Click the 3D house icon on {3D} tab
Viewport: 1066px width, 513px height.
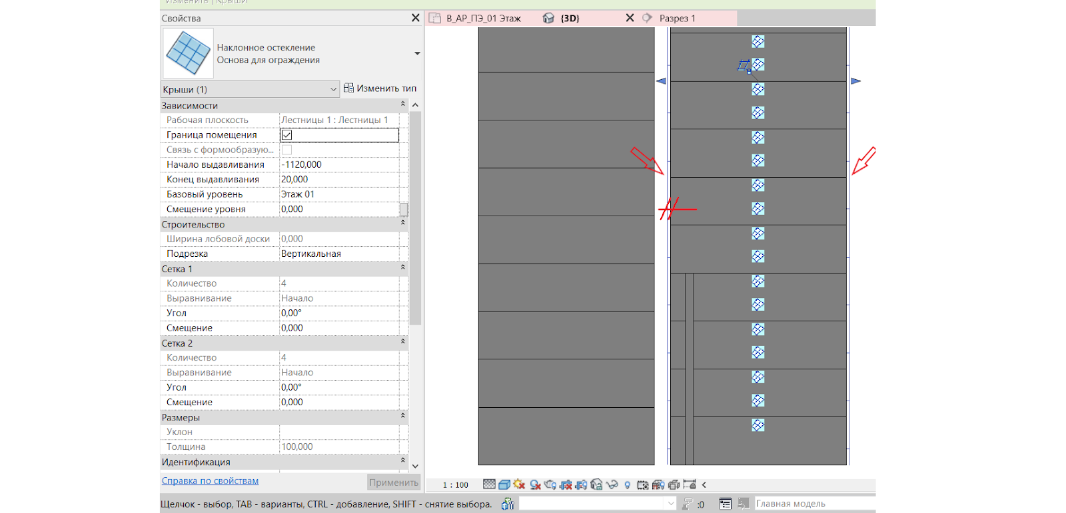tap(548, 18)
